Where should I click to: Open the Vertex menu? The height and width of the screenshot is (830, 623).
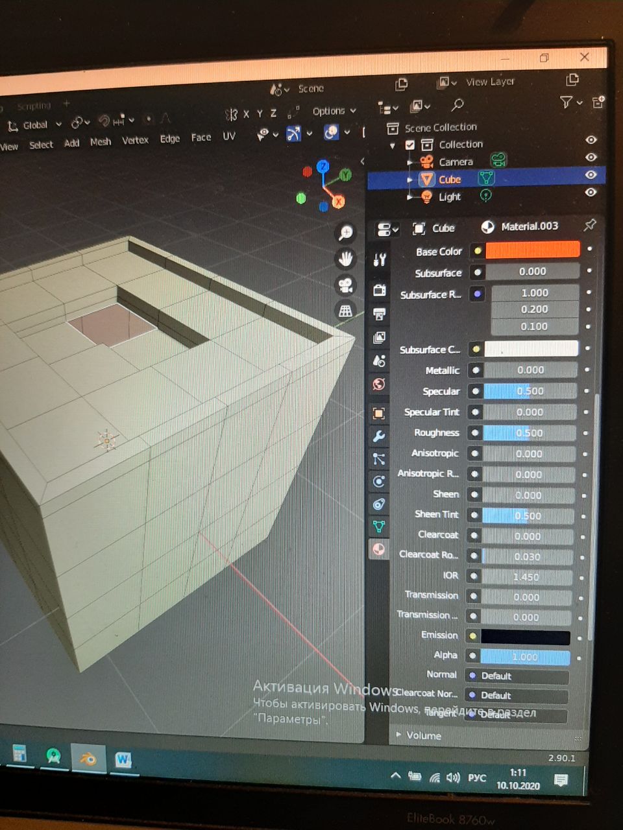coord(135,140)
